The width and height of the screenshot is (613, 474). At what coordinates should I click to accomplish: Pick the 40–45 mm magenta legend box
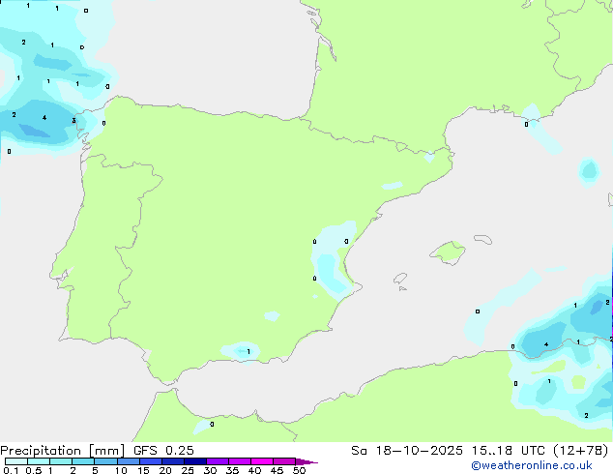point(262,461)
